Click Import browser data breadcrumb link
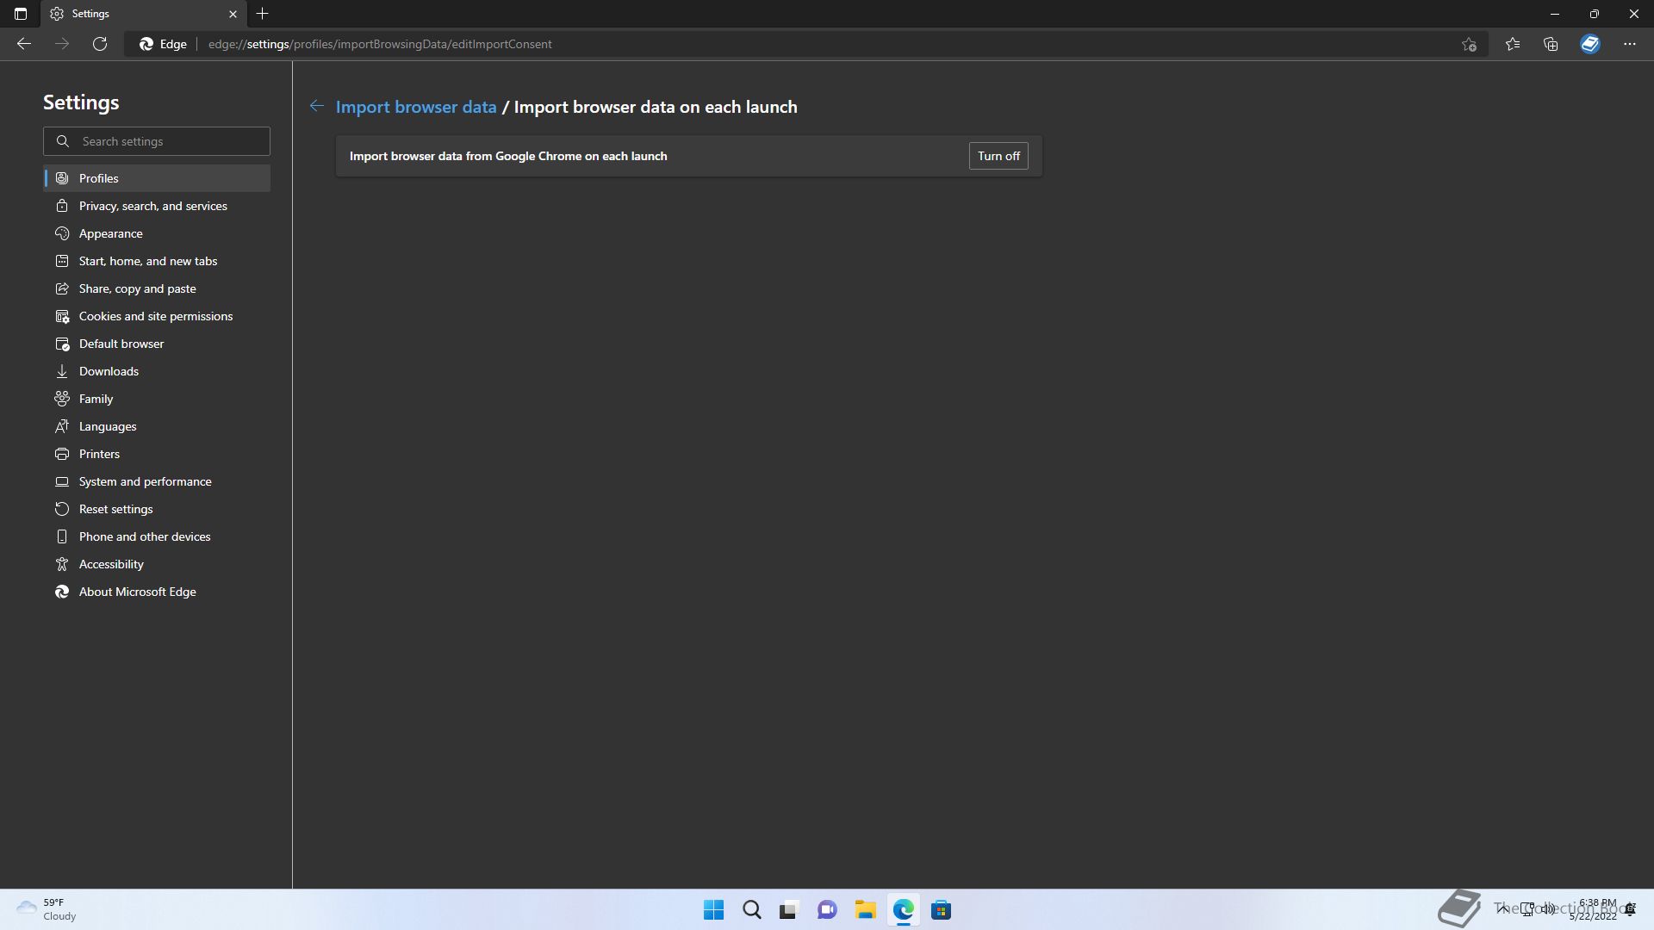Viewport: 1654px width, 930px height. (416, 107)
